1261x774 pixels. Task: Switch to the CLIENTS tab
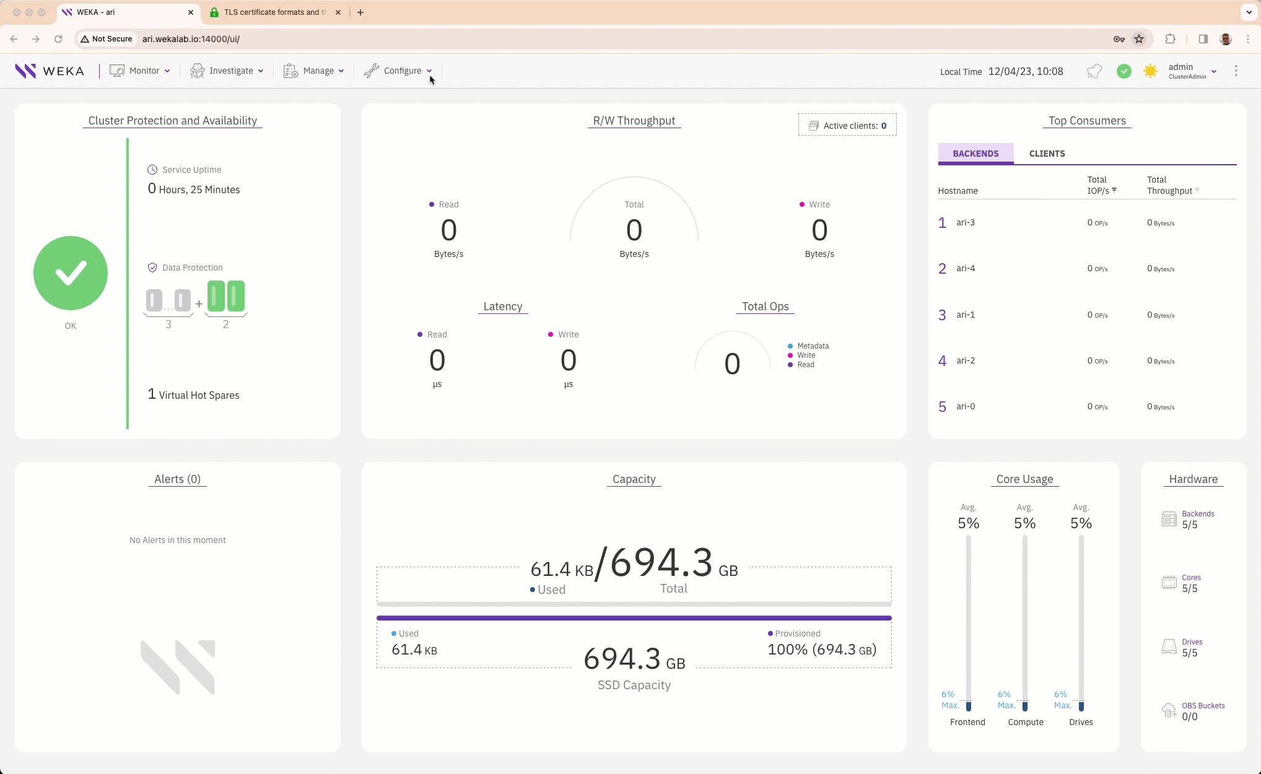[1047, 154]
